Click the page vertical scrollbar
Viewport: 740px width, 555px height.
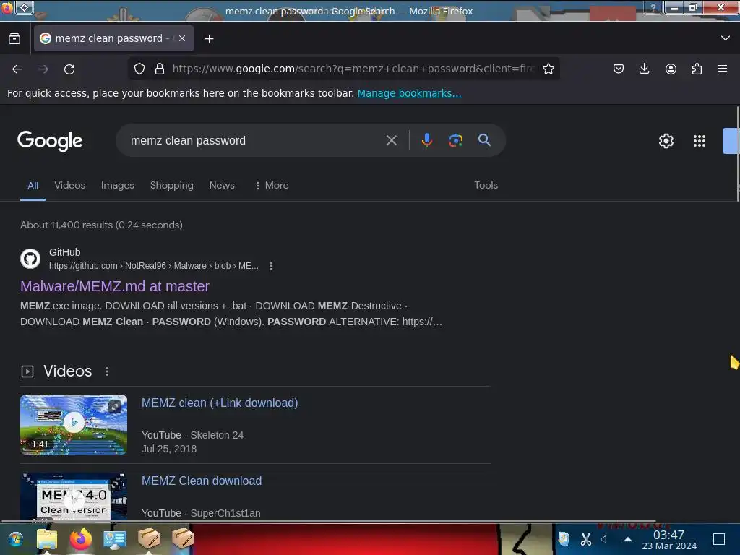(738, 153)
